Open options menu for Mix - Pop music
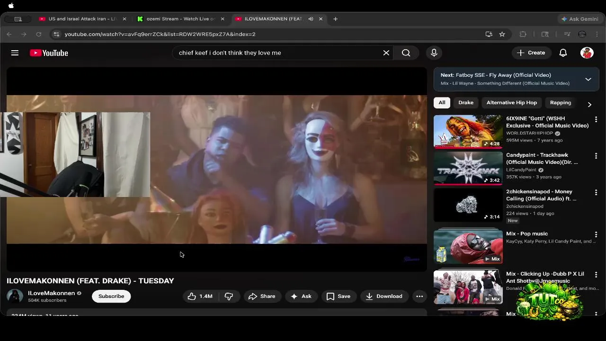606x341 pixels. (596, 234)
